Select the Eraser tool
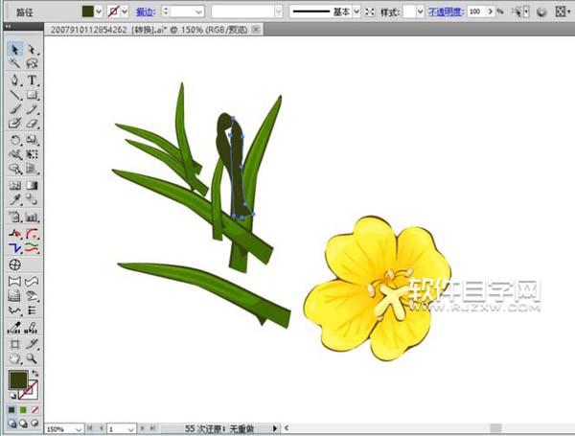 32,124
